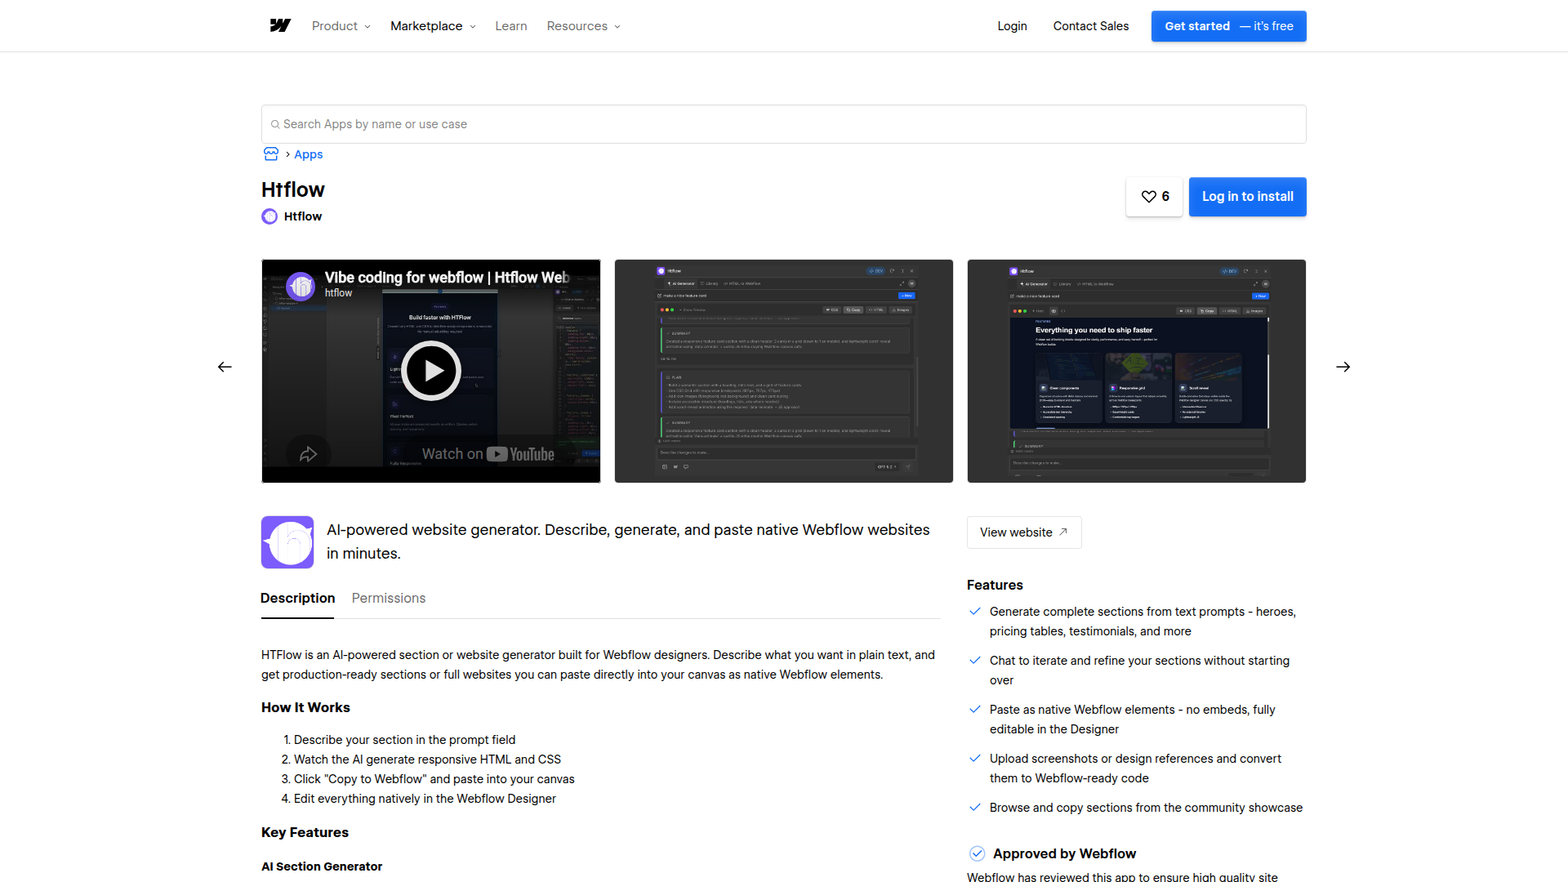Screen dimensions: 1568x882
Task: Click the video title 'Vibe coding for webflow'
Action: pos(447,278)
